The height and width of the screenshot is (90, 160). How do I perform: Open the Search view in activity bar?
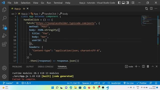pos(4,18)
